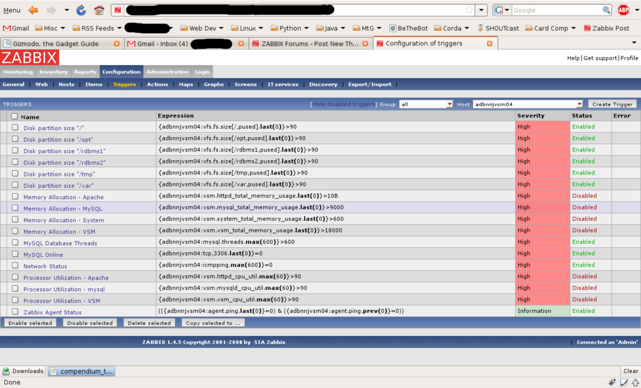Bookmark page with the star icon
641x388 pixels.
(x=469, y=10)
